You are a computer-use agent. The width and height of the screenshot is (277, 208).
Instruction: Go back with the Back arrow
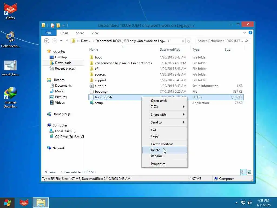tap(47, 41)
